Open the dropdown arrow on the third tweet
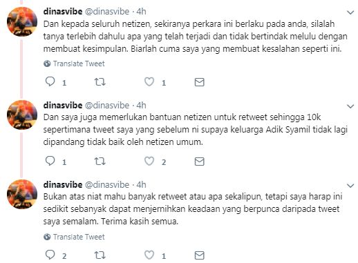The width and height of the screenshot is (358, 263). pyautogui.click(x=350, y=186)
